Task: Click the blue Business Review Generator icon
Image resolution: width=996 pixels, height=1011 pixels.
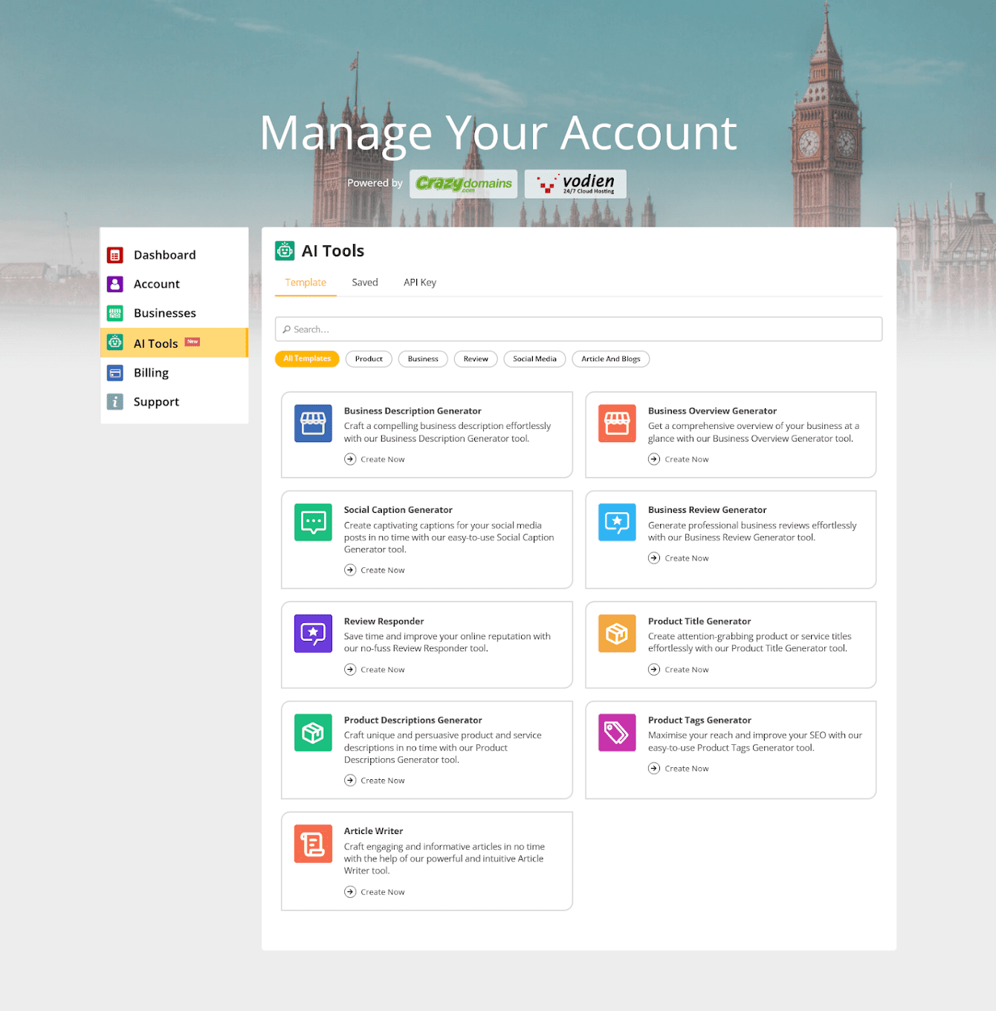Action: point(617,523)
